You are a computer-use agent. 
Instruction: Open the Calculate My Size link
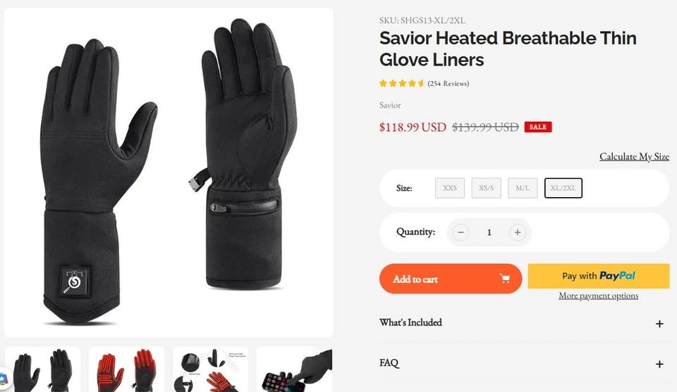point(634,156)
